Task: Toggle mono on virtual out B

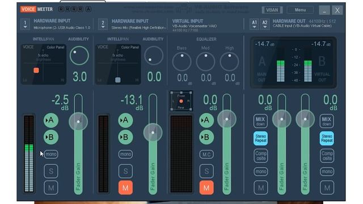Action: (327, 171)
